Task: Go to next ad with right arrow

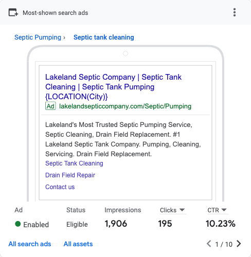Action: pos(239,244)
